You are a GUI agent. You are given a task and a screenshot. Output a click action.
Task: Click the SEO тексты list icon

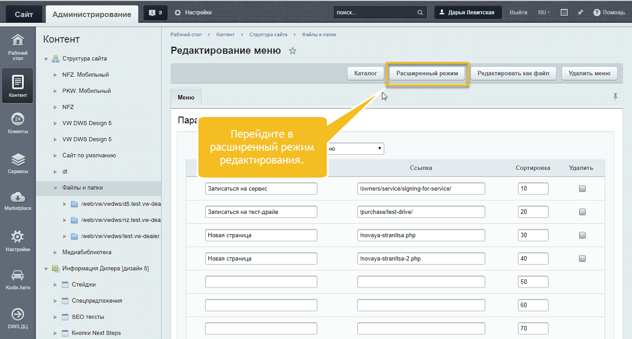(x=65, y=317)
